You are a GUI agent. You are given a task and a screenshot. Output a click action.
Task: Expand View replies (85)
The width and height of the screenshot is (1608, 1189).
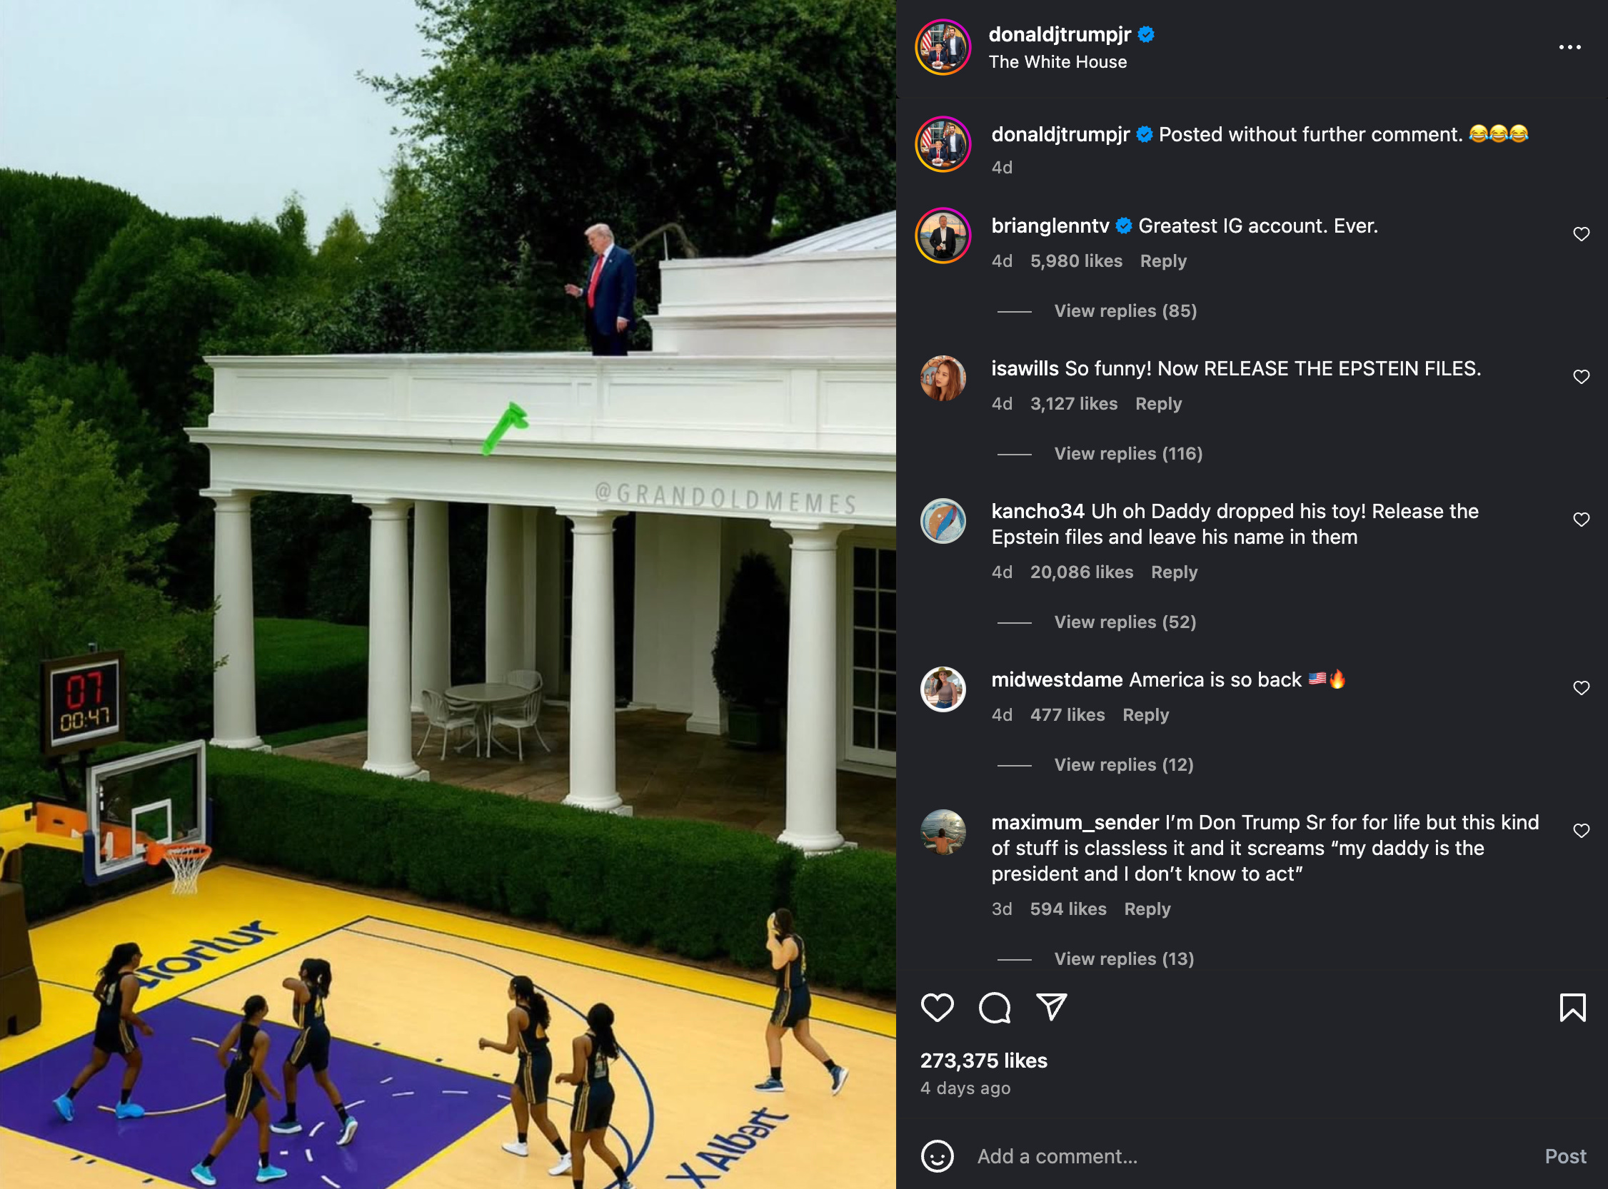tap(1125, 311)
